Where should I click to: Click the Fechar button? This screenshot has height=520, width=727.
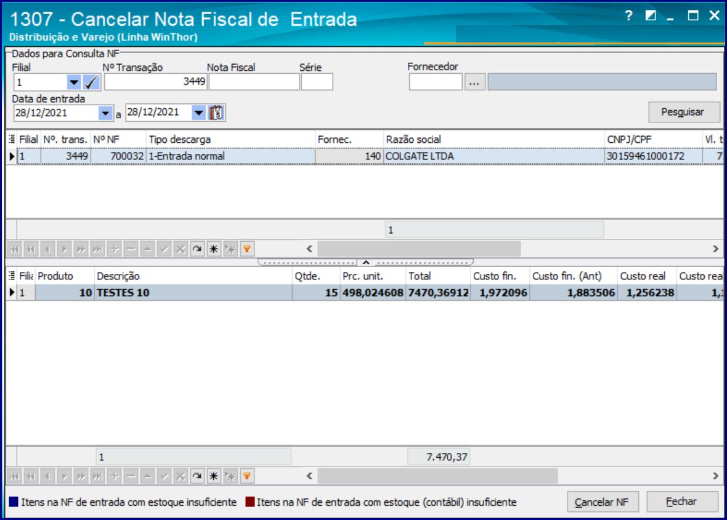(x=682, y=502)
